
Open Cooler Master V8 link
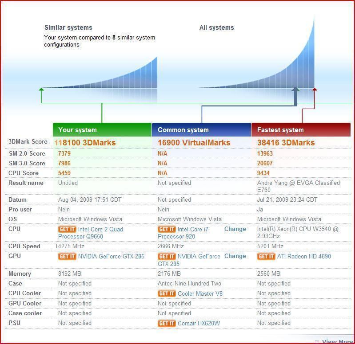[200, 293]
